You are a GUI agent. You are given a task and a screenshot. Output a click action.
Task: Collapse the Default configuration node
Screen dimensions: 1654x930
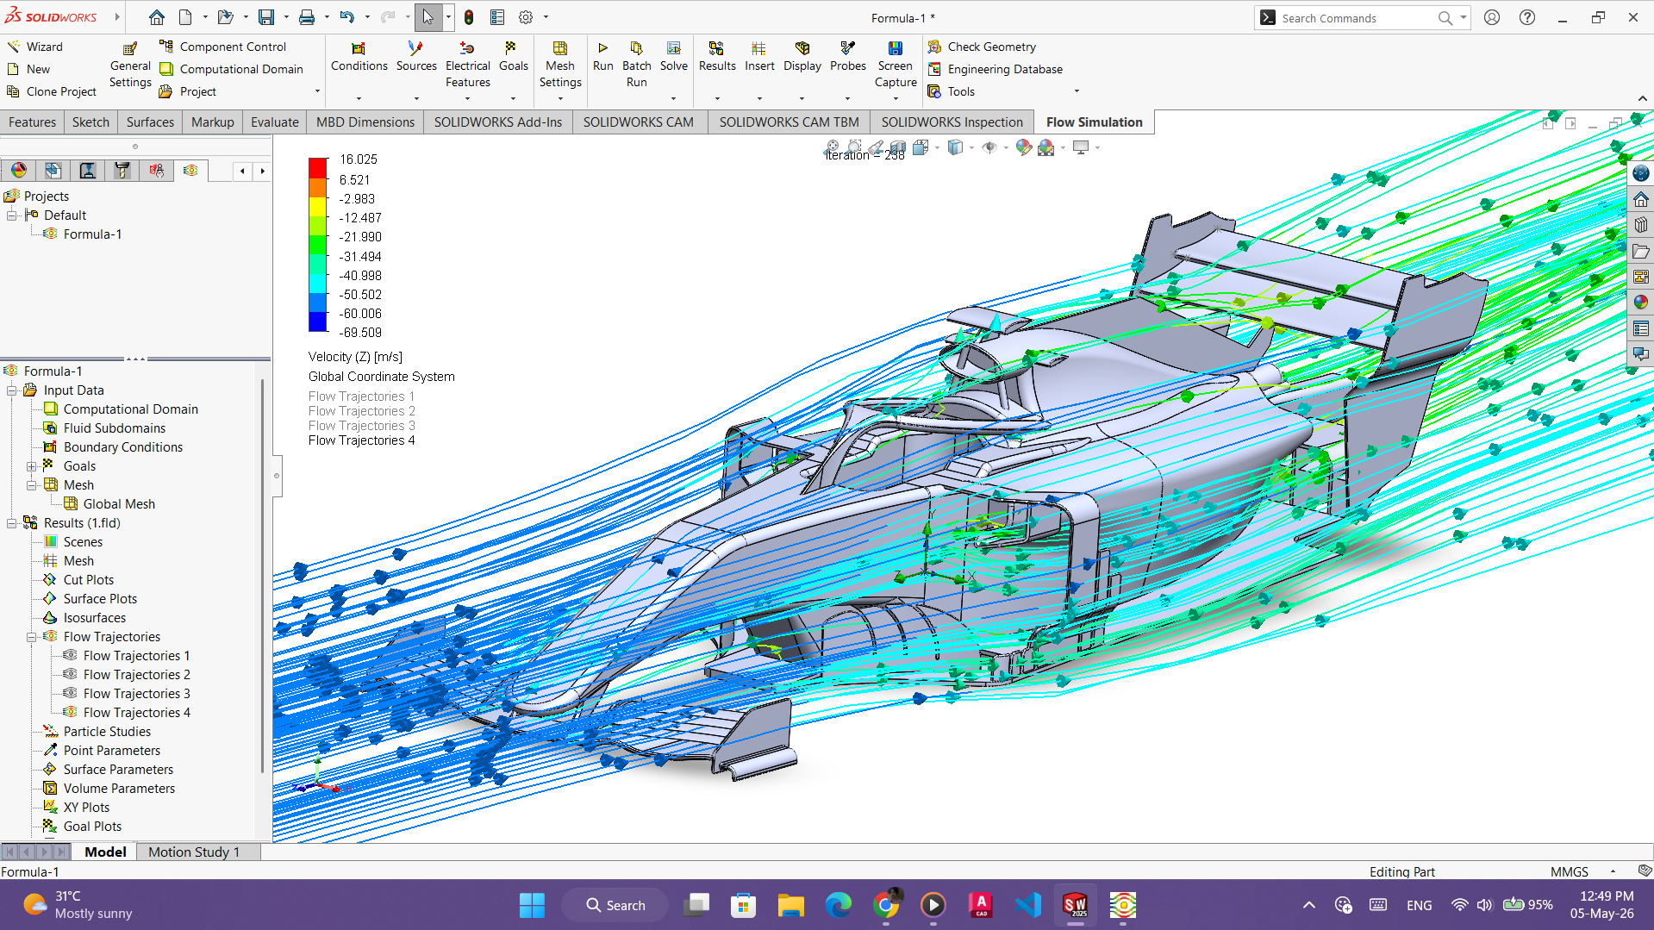[x=12, y=215]
